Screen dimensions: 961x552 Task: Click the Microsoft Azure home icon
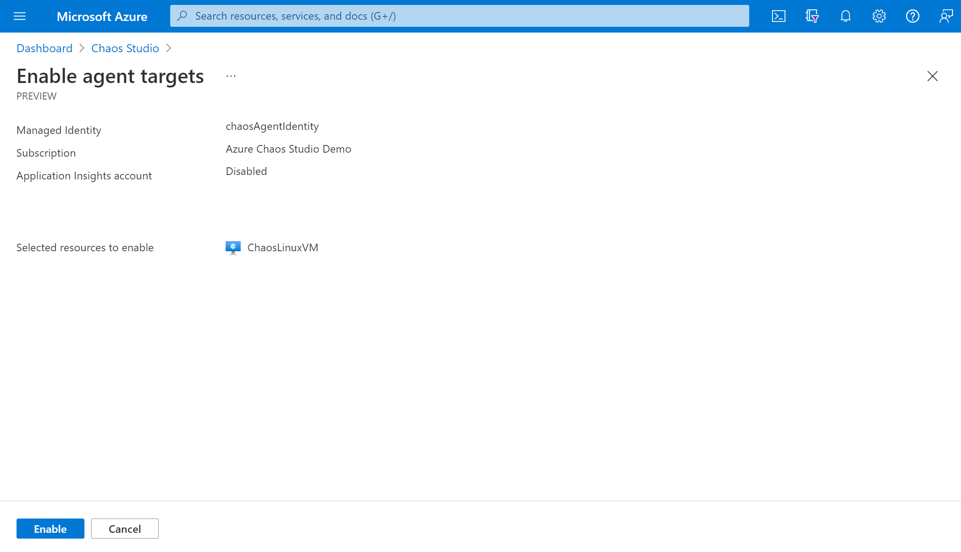102,16
